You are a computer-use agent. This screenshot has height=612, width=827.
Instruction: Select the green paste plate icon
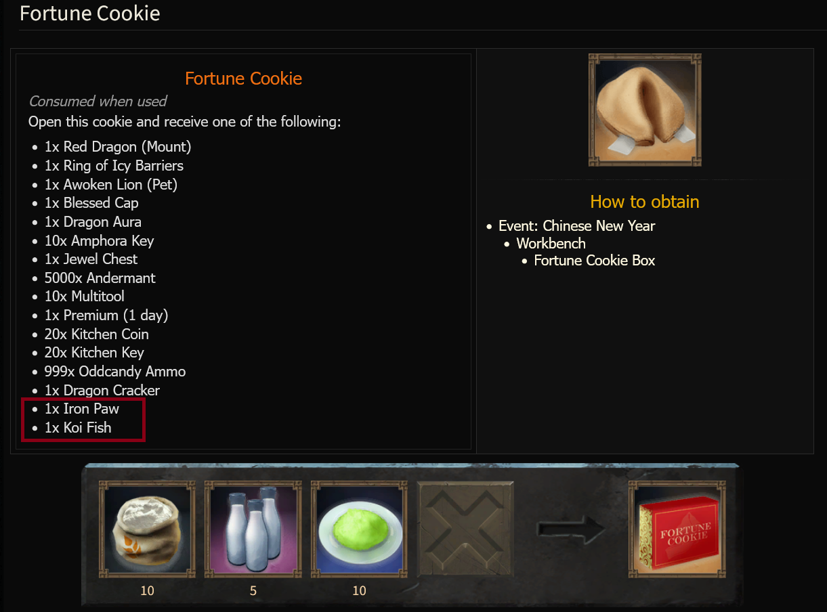[x=359, y=529]
